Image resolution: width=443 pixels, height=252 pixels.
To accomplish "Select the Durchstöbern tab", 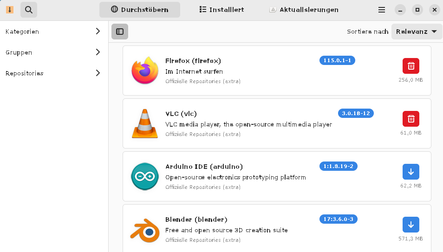I will point(139,9).
